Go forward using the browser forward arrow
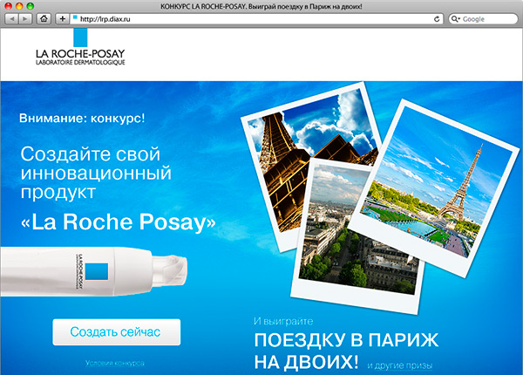 coord(25,19)
